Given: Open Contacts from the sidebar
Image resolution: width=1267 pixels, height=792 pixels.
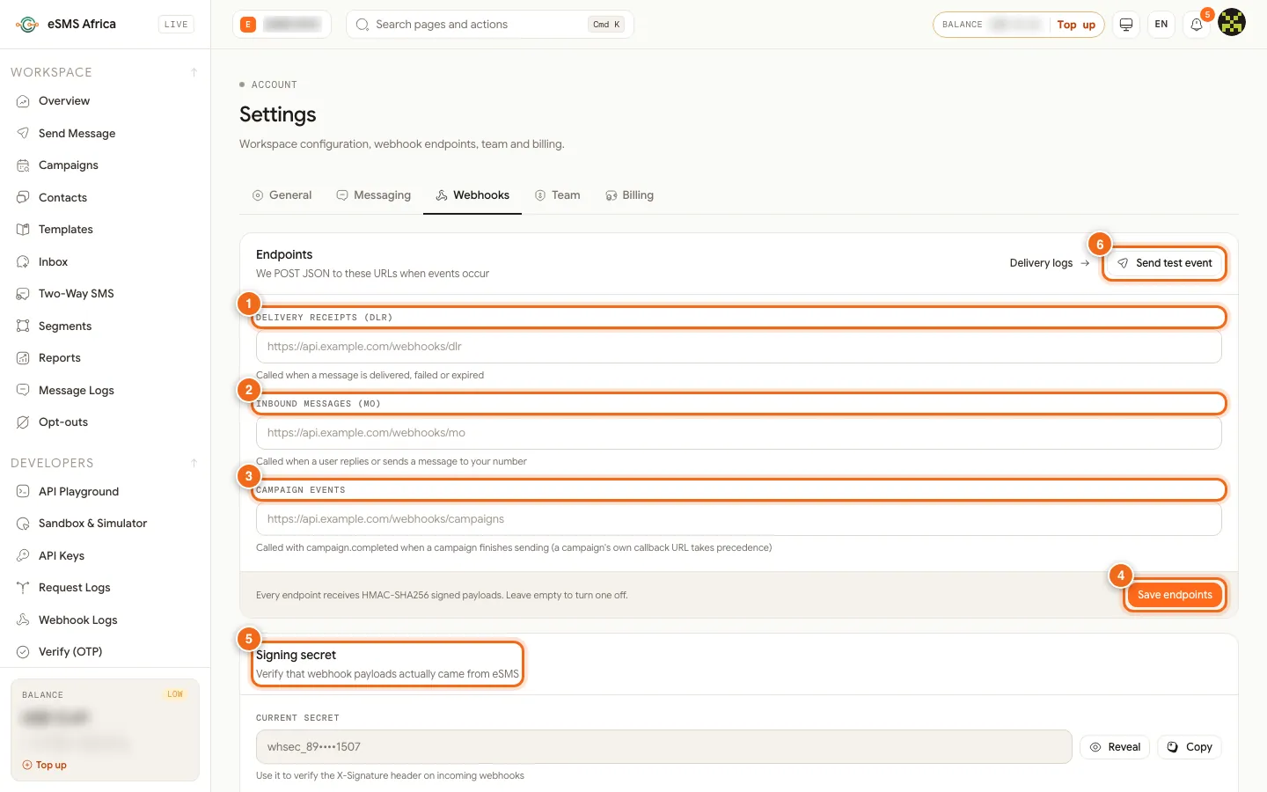Looking at the screenshot, I should click(x=105, y=197).
